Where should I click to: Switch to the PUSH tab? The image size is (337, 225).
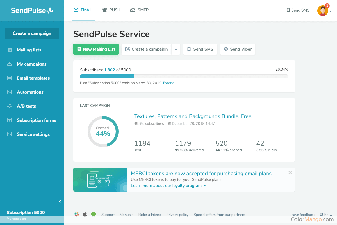[111, 10]
